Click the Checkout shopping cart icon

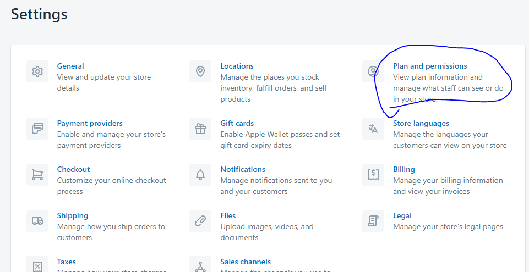point(37,175)
